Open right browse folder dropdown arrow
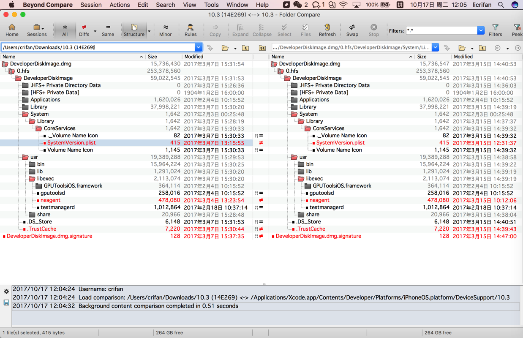 pos(472,48)
